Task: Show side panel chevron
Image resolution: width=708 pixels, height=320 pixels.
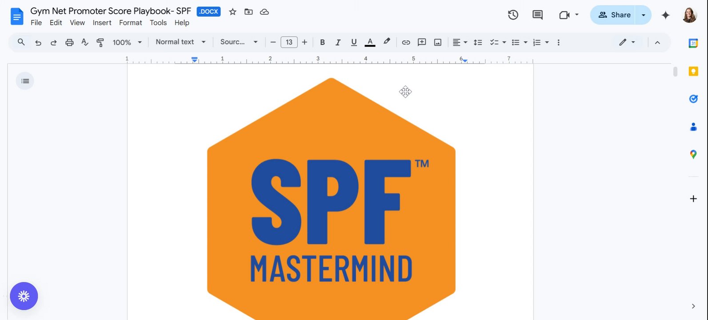Action: (x=693, y=306)
